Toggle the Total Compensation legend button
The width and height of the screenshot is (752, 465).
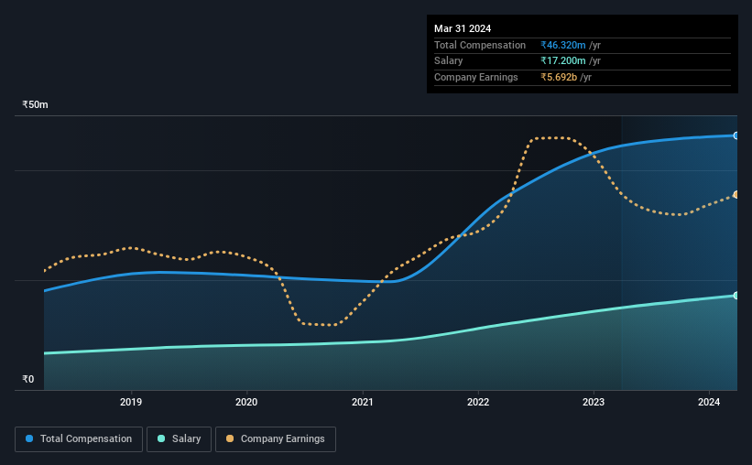(79, 439)
